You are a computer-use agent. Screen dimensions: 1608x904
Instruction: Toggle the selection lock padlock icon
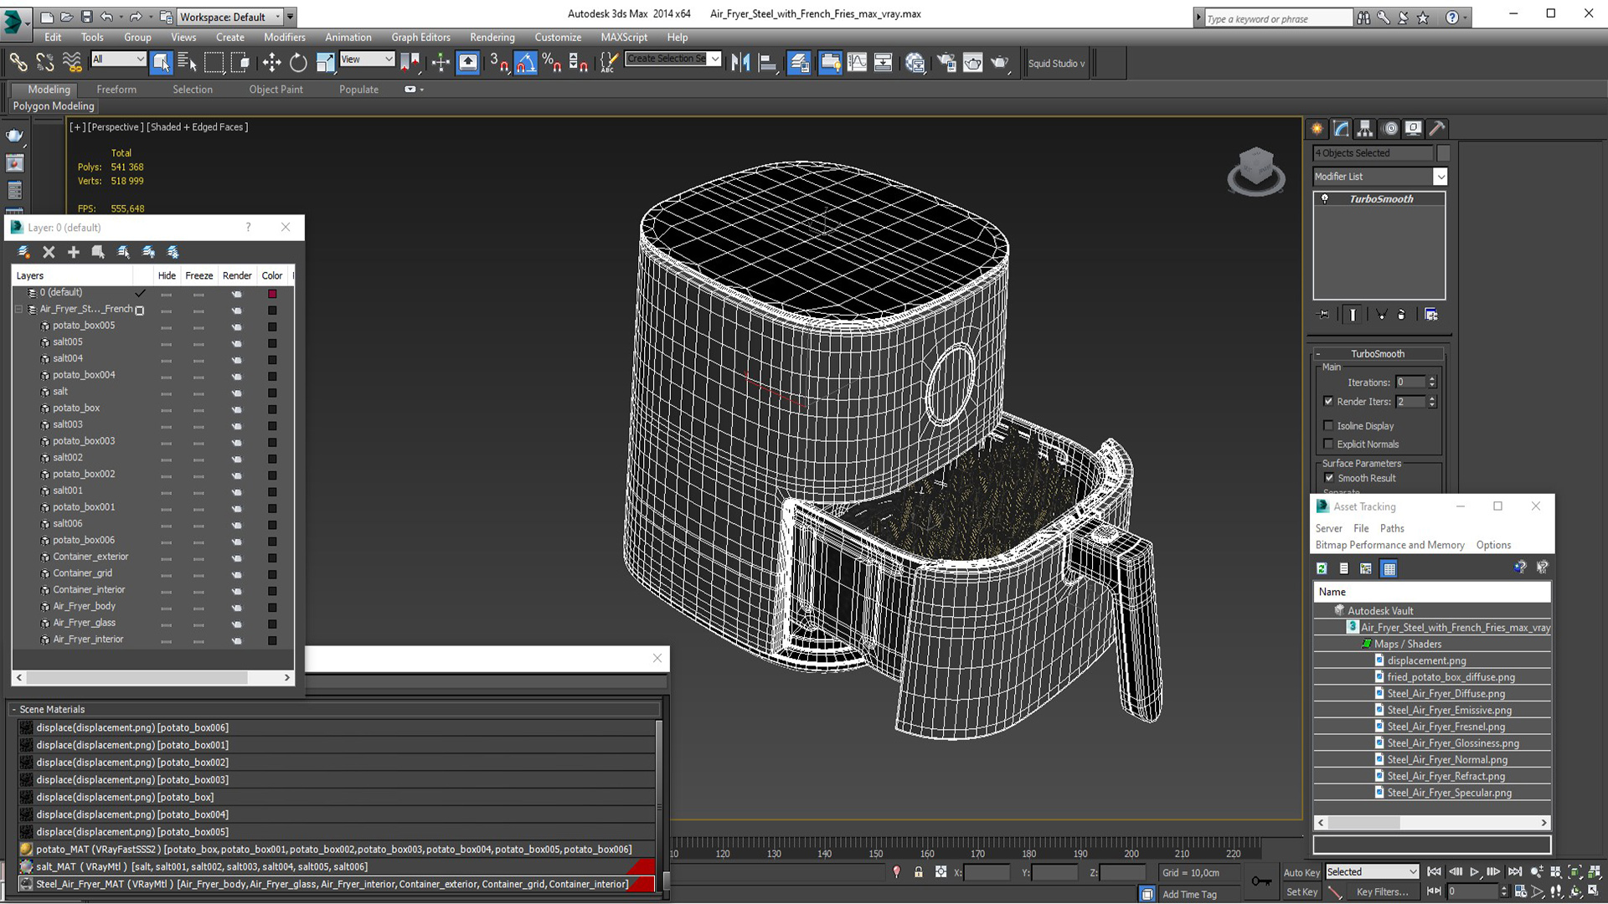click(919, 872)
